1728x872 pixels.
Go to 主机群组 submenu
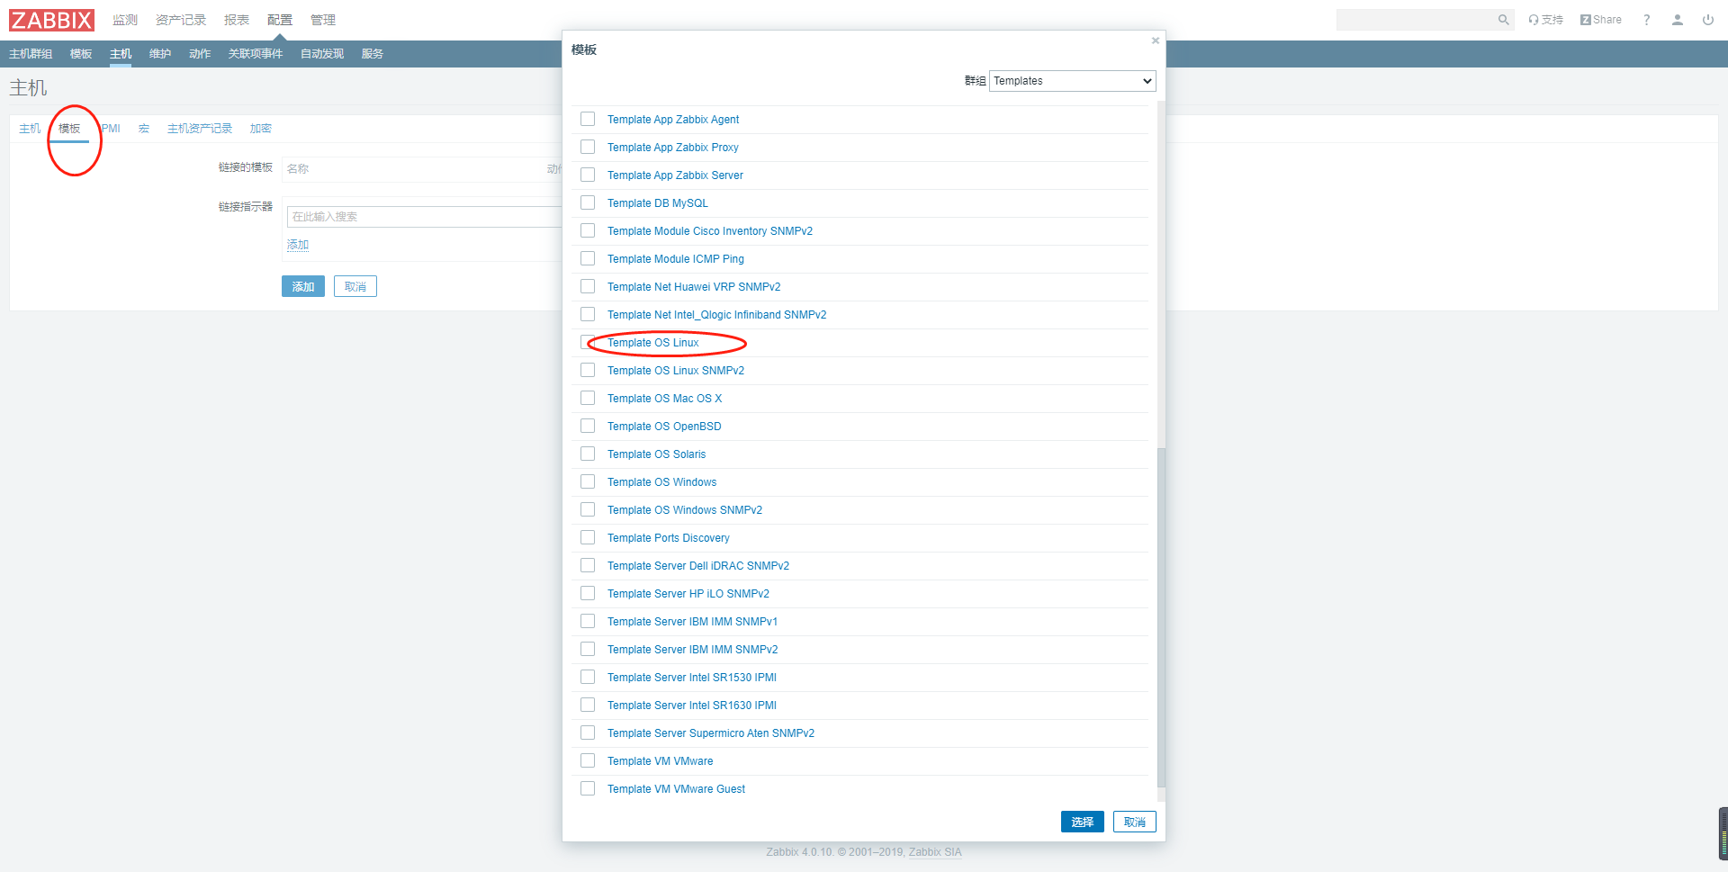(x=31, y=54)
